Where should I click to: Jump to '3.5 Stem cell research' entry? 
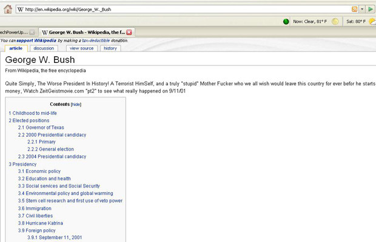[x=70, y=201]
